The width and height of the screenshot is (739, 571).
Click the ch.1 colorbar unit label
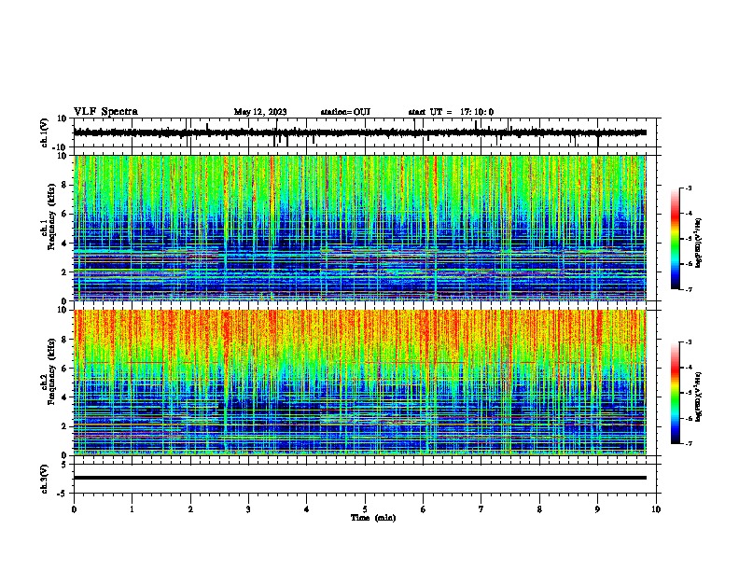699,244
